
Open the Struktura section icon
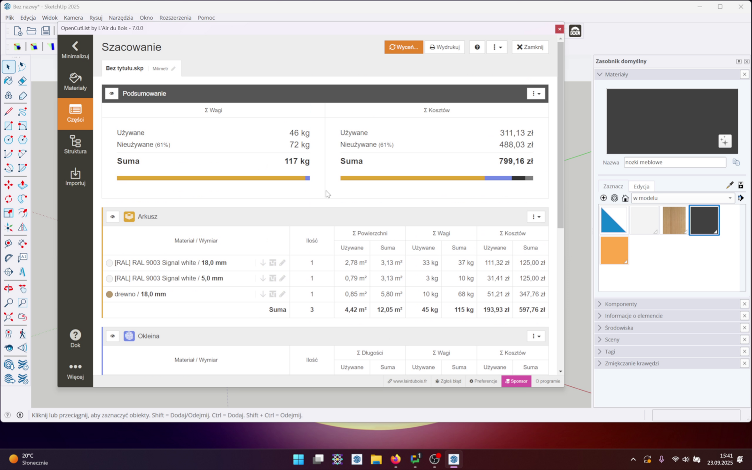point(75,145)
